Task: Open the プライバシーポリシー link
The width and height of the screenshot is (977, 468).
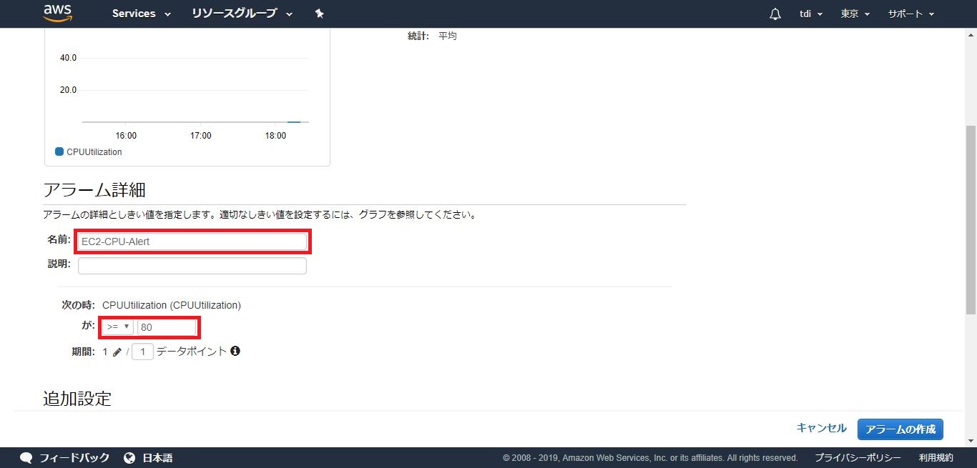Action: pos(858,457)
